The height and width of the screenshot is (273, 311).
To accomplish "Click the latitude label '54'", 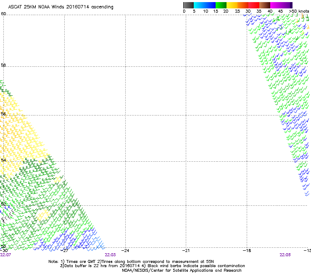I will (x=3, y=160).
